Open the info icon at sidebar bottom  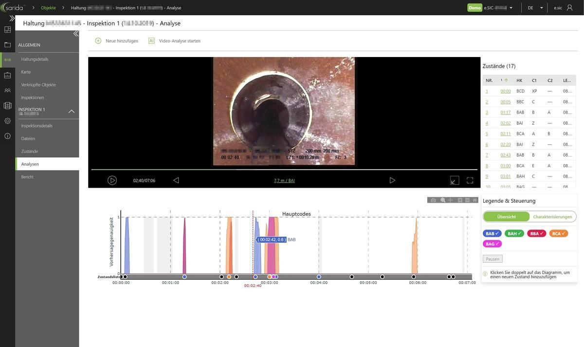pos(6,136)
